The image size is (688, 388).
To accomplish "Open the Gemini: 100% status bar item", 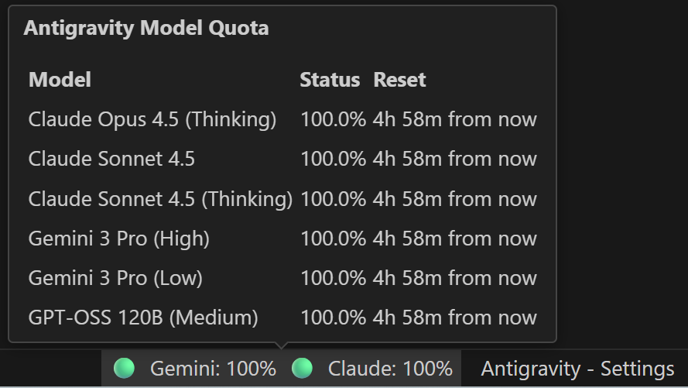I will [x=195, y=368].
